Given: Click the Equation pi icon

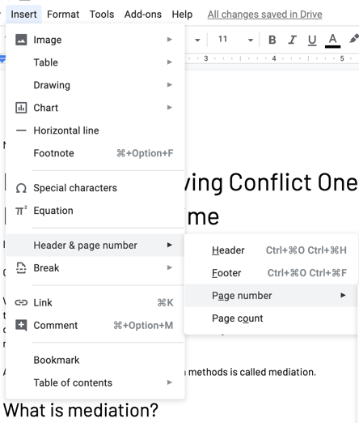Looking at the screenshot, I should [x=21, y=211].
